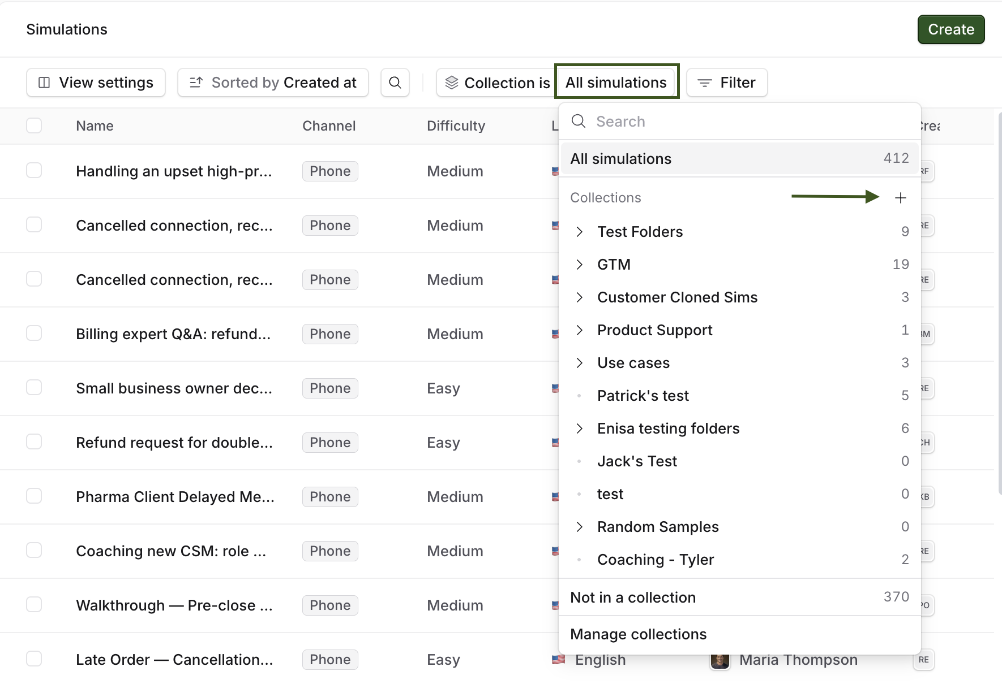Open Walkthrough — Pre-close ... simulation

(x=174, y=605)
